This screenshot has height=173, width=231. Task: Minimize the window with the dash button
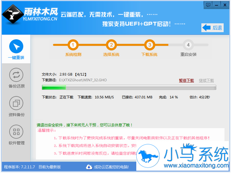[217, 5]
